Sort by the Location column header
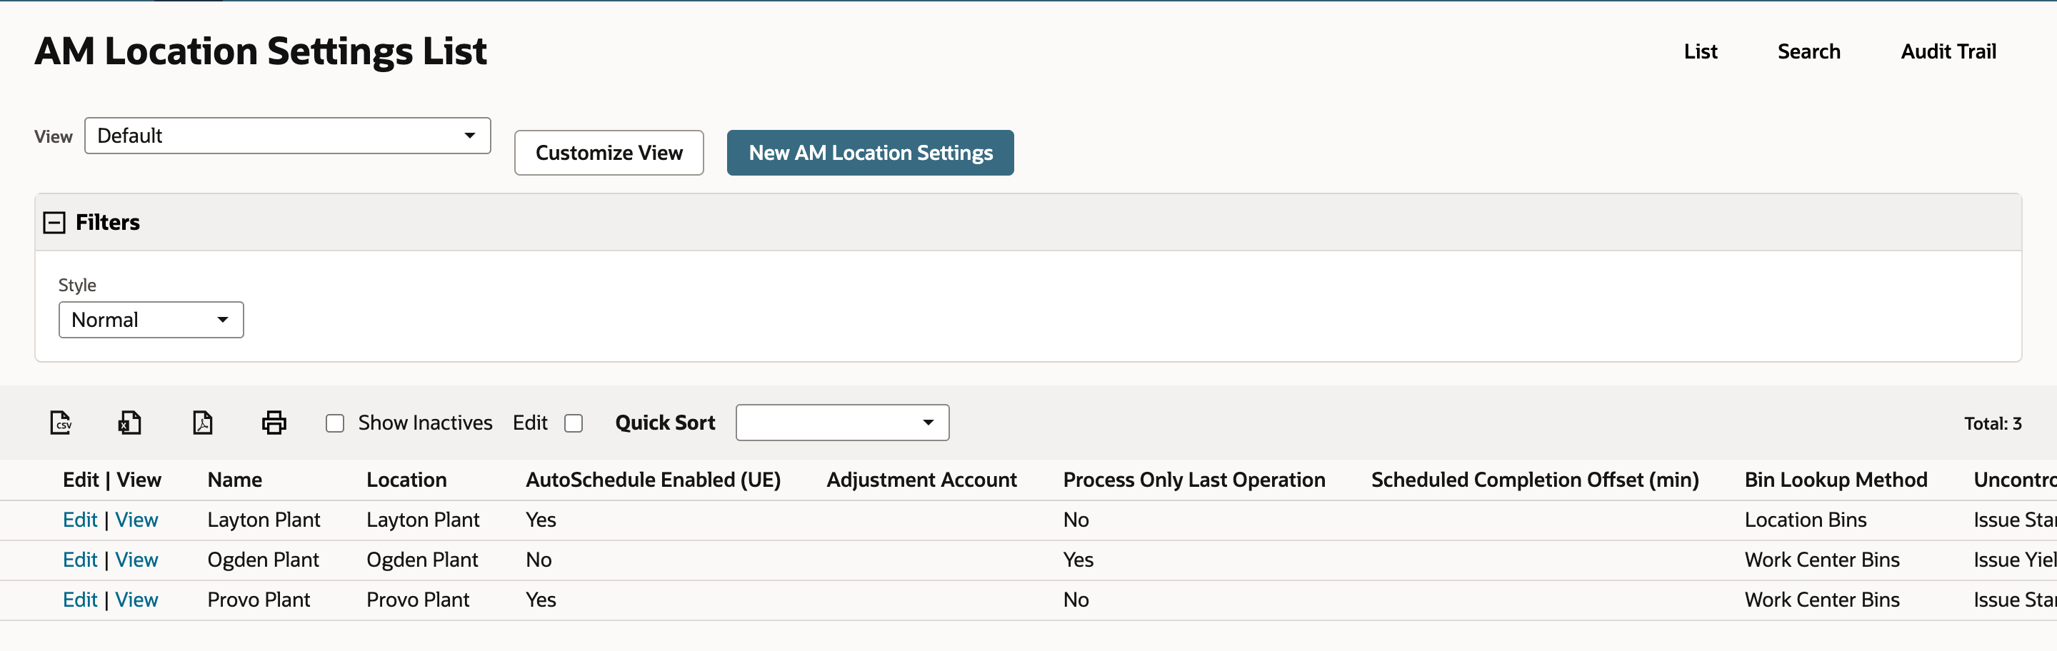 [406, 480]
